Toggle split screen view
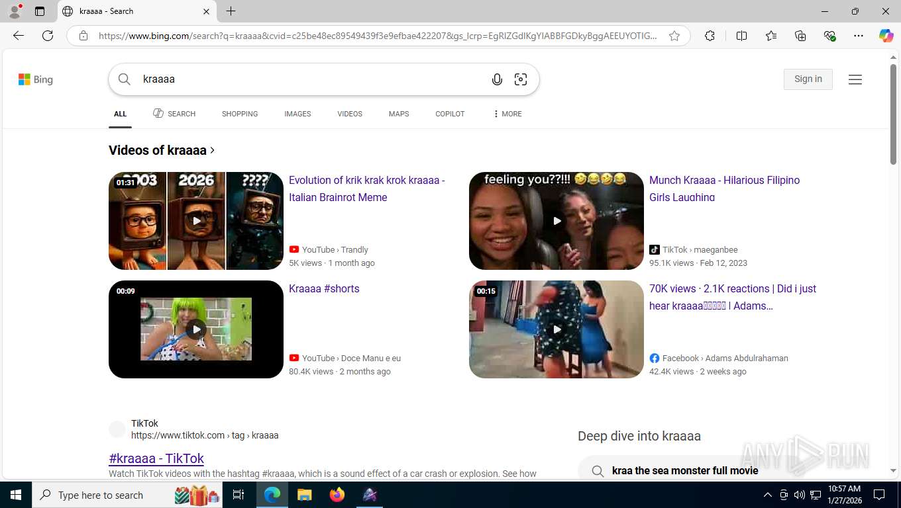 [742, 36]
